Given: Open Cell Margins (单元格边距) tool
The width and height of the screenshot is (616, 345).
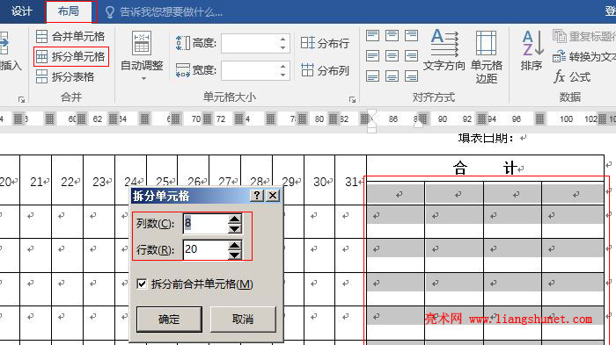Looking at the screenshot, I should point(487,57).
